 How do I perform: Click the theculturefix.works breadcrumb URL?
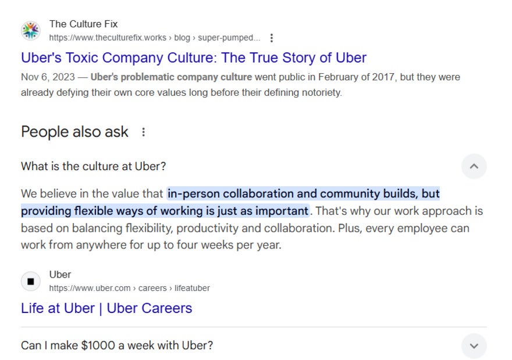(154, 38)
